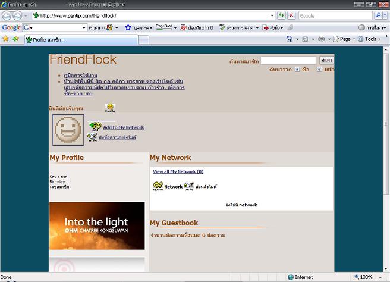Open the Tools menu dropdown
Screen dimensions: 390x282
coord(369,39)
